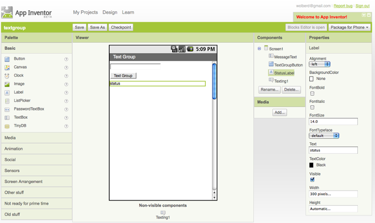
Task: Open the BackgroundColor None swatch
Action: click(x=311, y=79)
